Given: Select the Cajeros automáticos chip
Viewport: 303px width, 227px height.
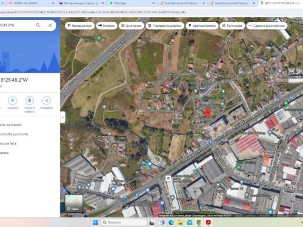Looking at the screenshot, I should 267,26.
